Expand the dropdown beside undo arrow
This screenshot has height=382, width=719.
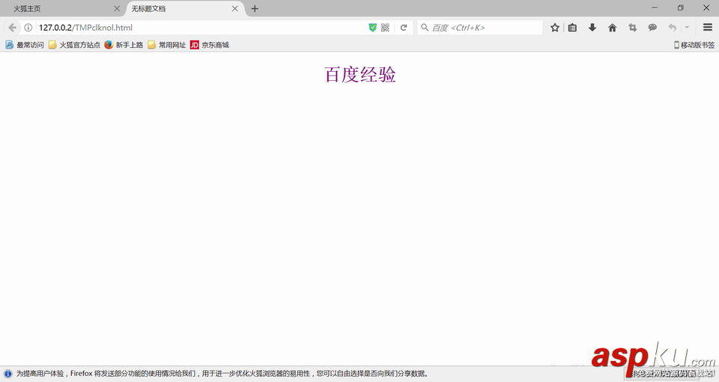687,28
